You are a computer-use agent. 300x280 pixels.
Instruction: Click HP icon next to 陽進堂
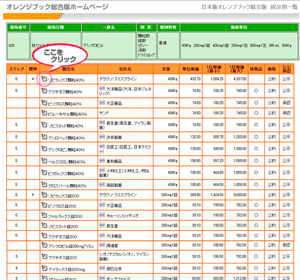point(102,245)
